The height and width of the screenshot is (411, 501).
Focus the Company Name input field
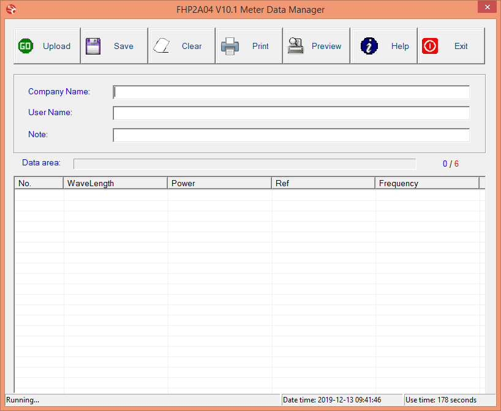click(292, 92)
